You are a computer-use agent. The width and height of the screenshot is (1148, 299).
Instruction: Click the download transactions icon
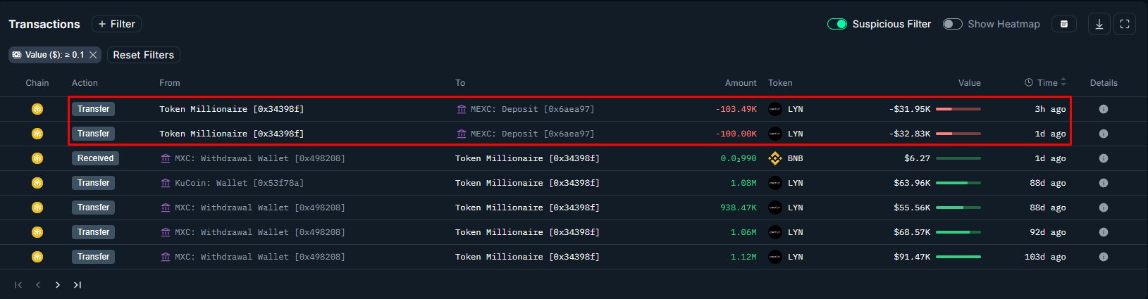1099,24
